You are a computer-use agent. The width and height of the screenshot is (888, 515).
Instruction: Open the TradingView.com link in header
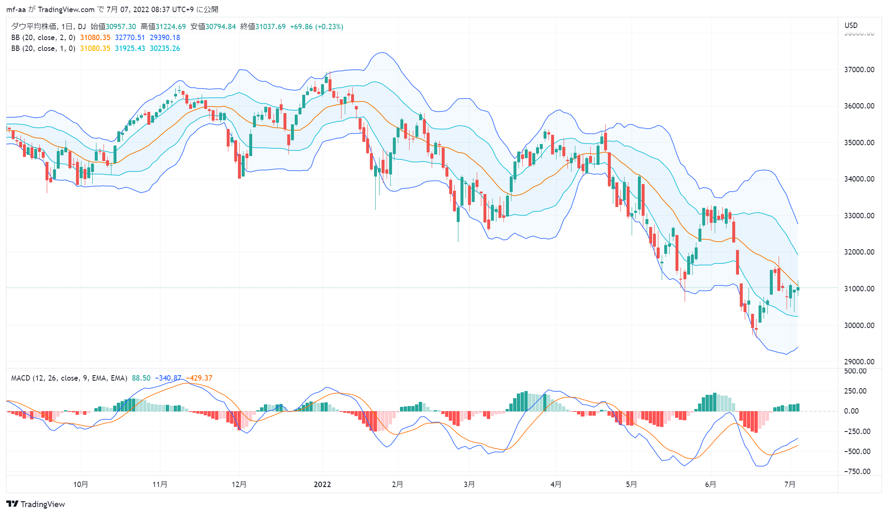(66, 9)
